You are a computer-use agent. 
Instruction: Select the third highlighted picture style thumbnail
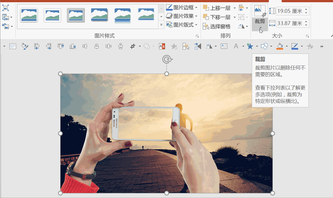[76, 15]
